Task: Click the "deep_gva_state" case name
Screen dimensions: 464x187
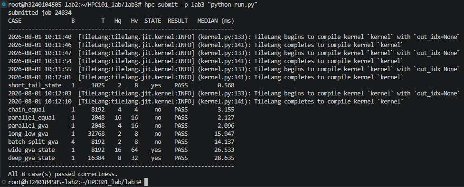Action: point(31,158)
